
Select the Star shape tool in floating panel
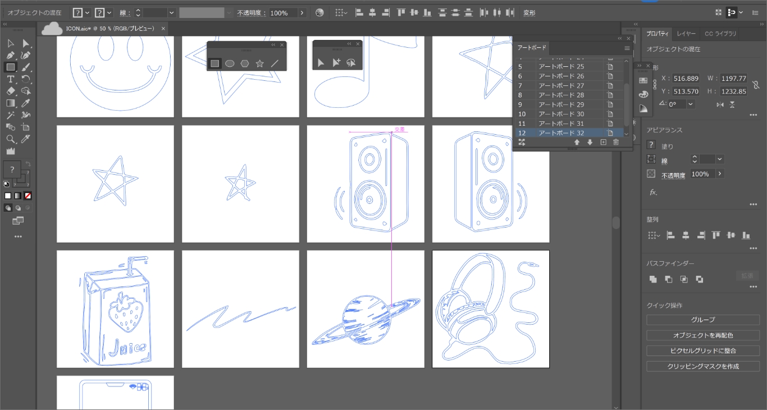point(259,63)
